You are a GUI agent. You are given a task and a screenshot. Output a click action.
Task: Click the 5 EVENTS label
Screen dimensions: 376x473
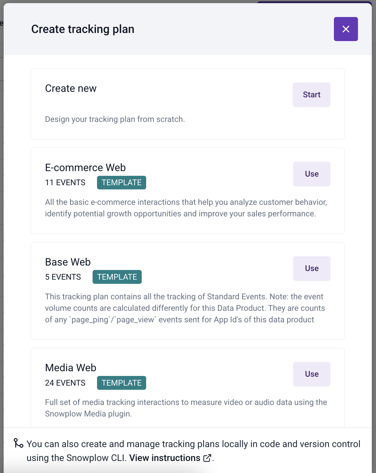pos(63,277)
